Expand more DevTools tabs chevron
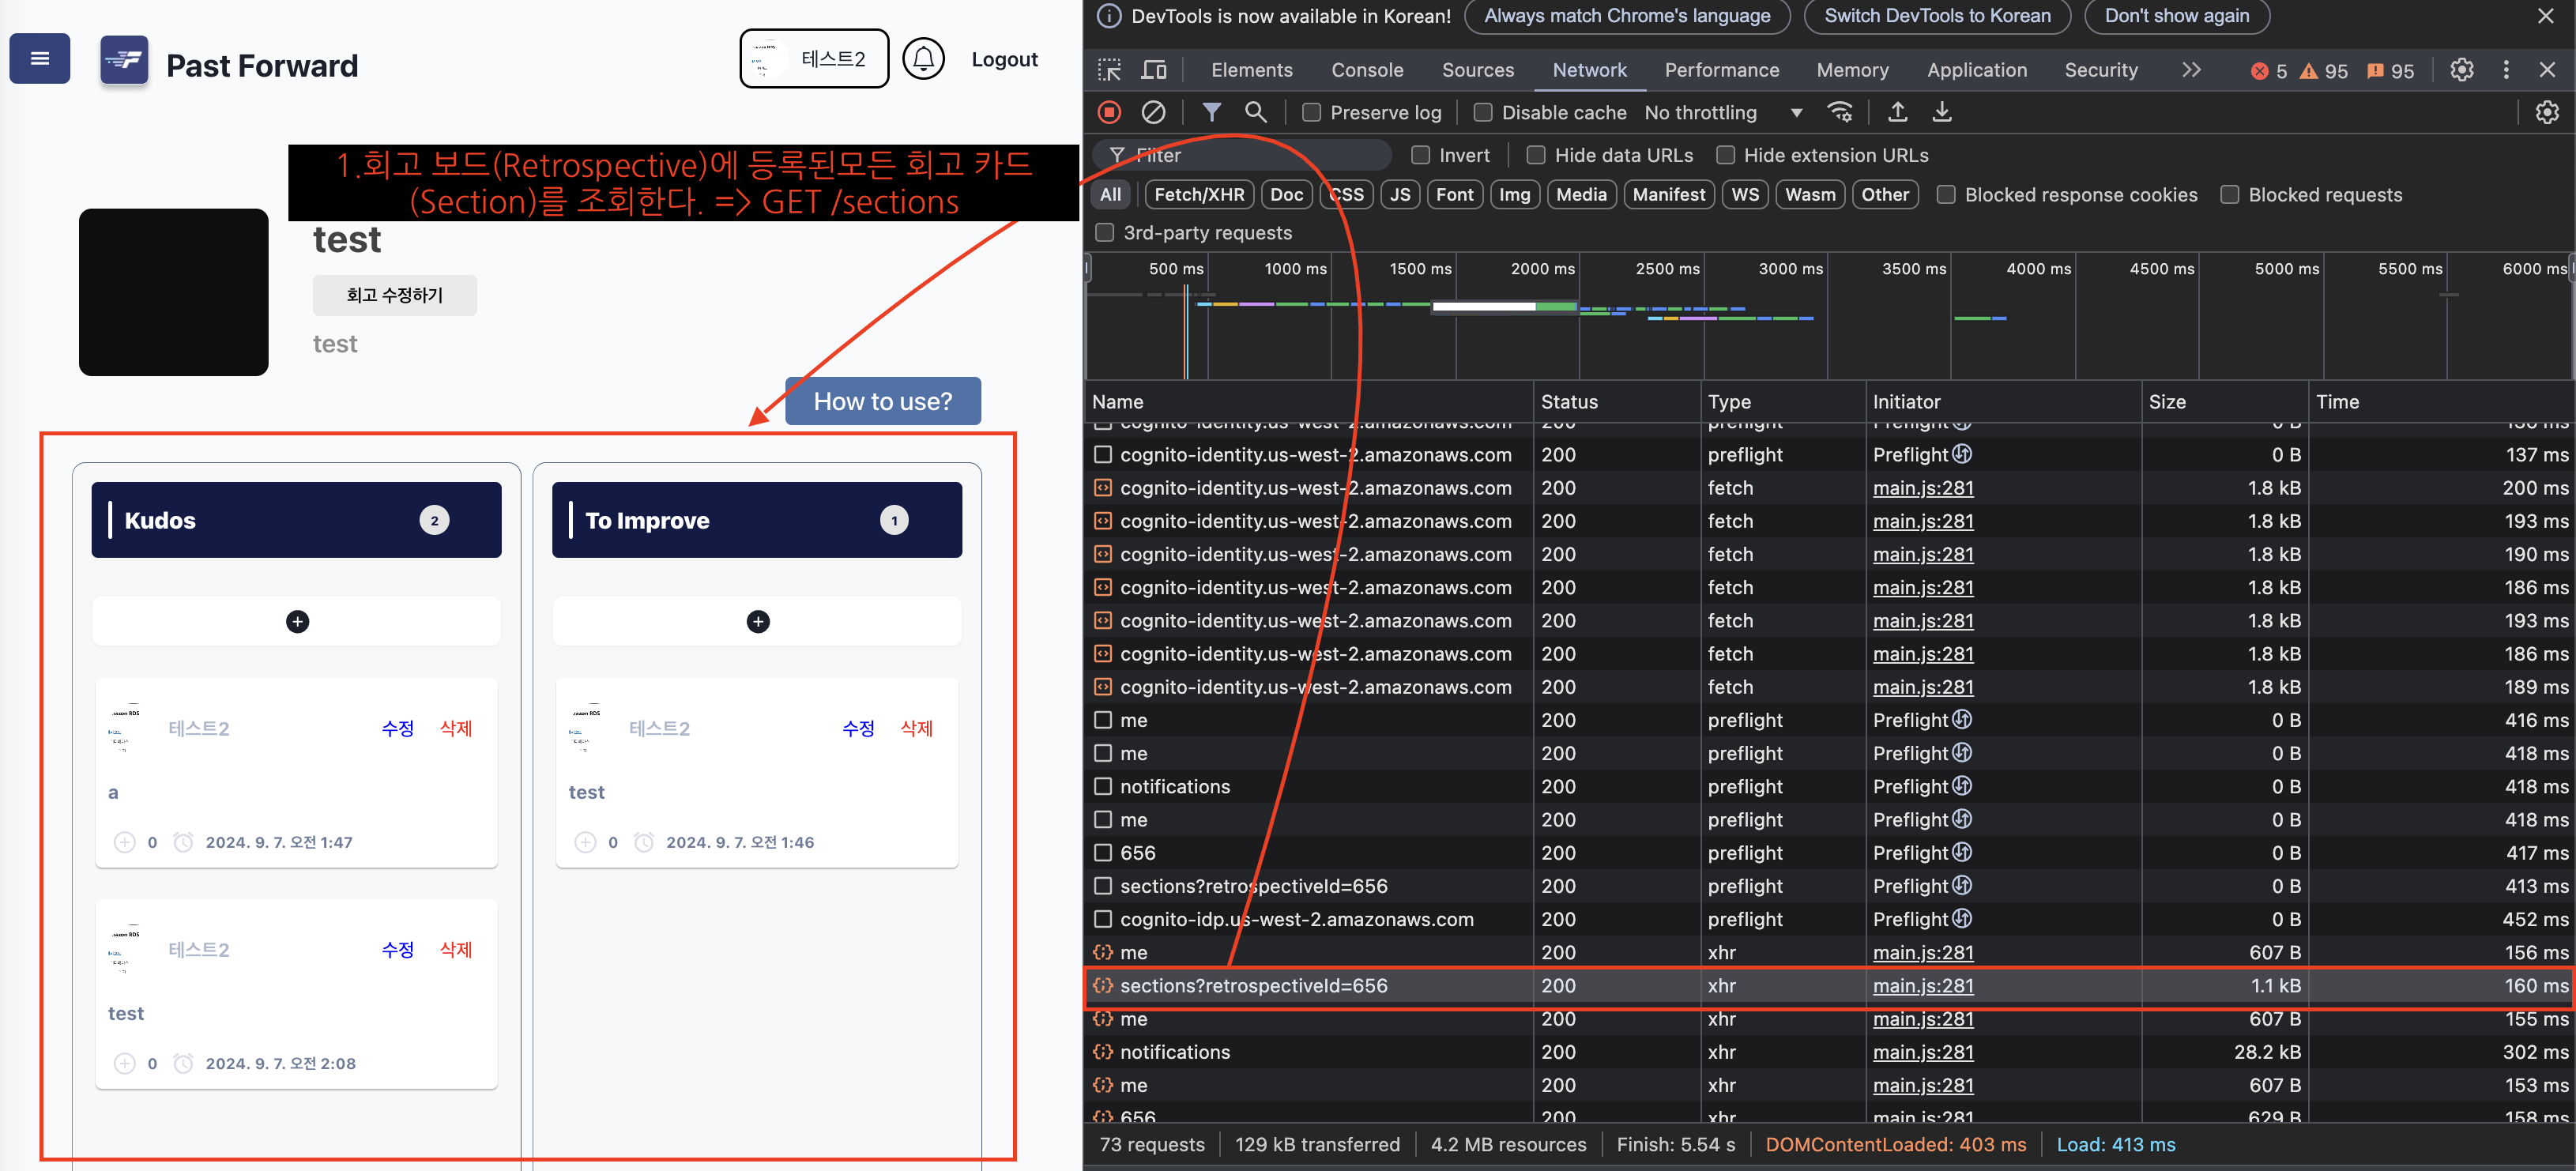 click(x=2191, y=70)
